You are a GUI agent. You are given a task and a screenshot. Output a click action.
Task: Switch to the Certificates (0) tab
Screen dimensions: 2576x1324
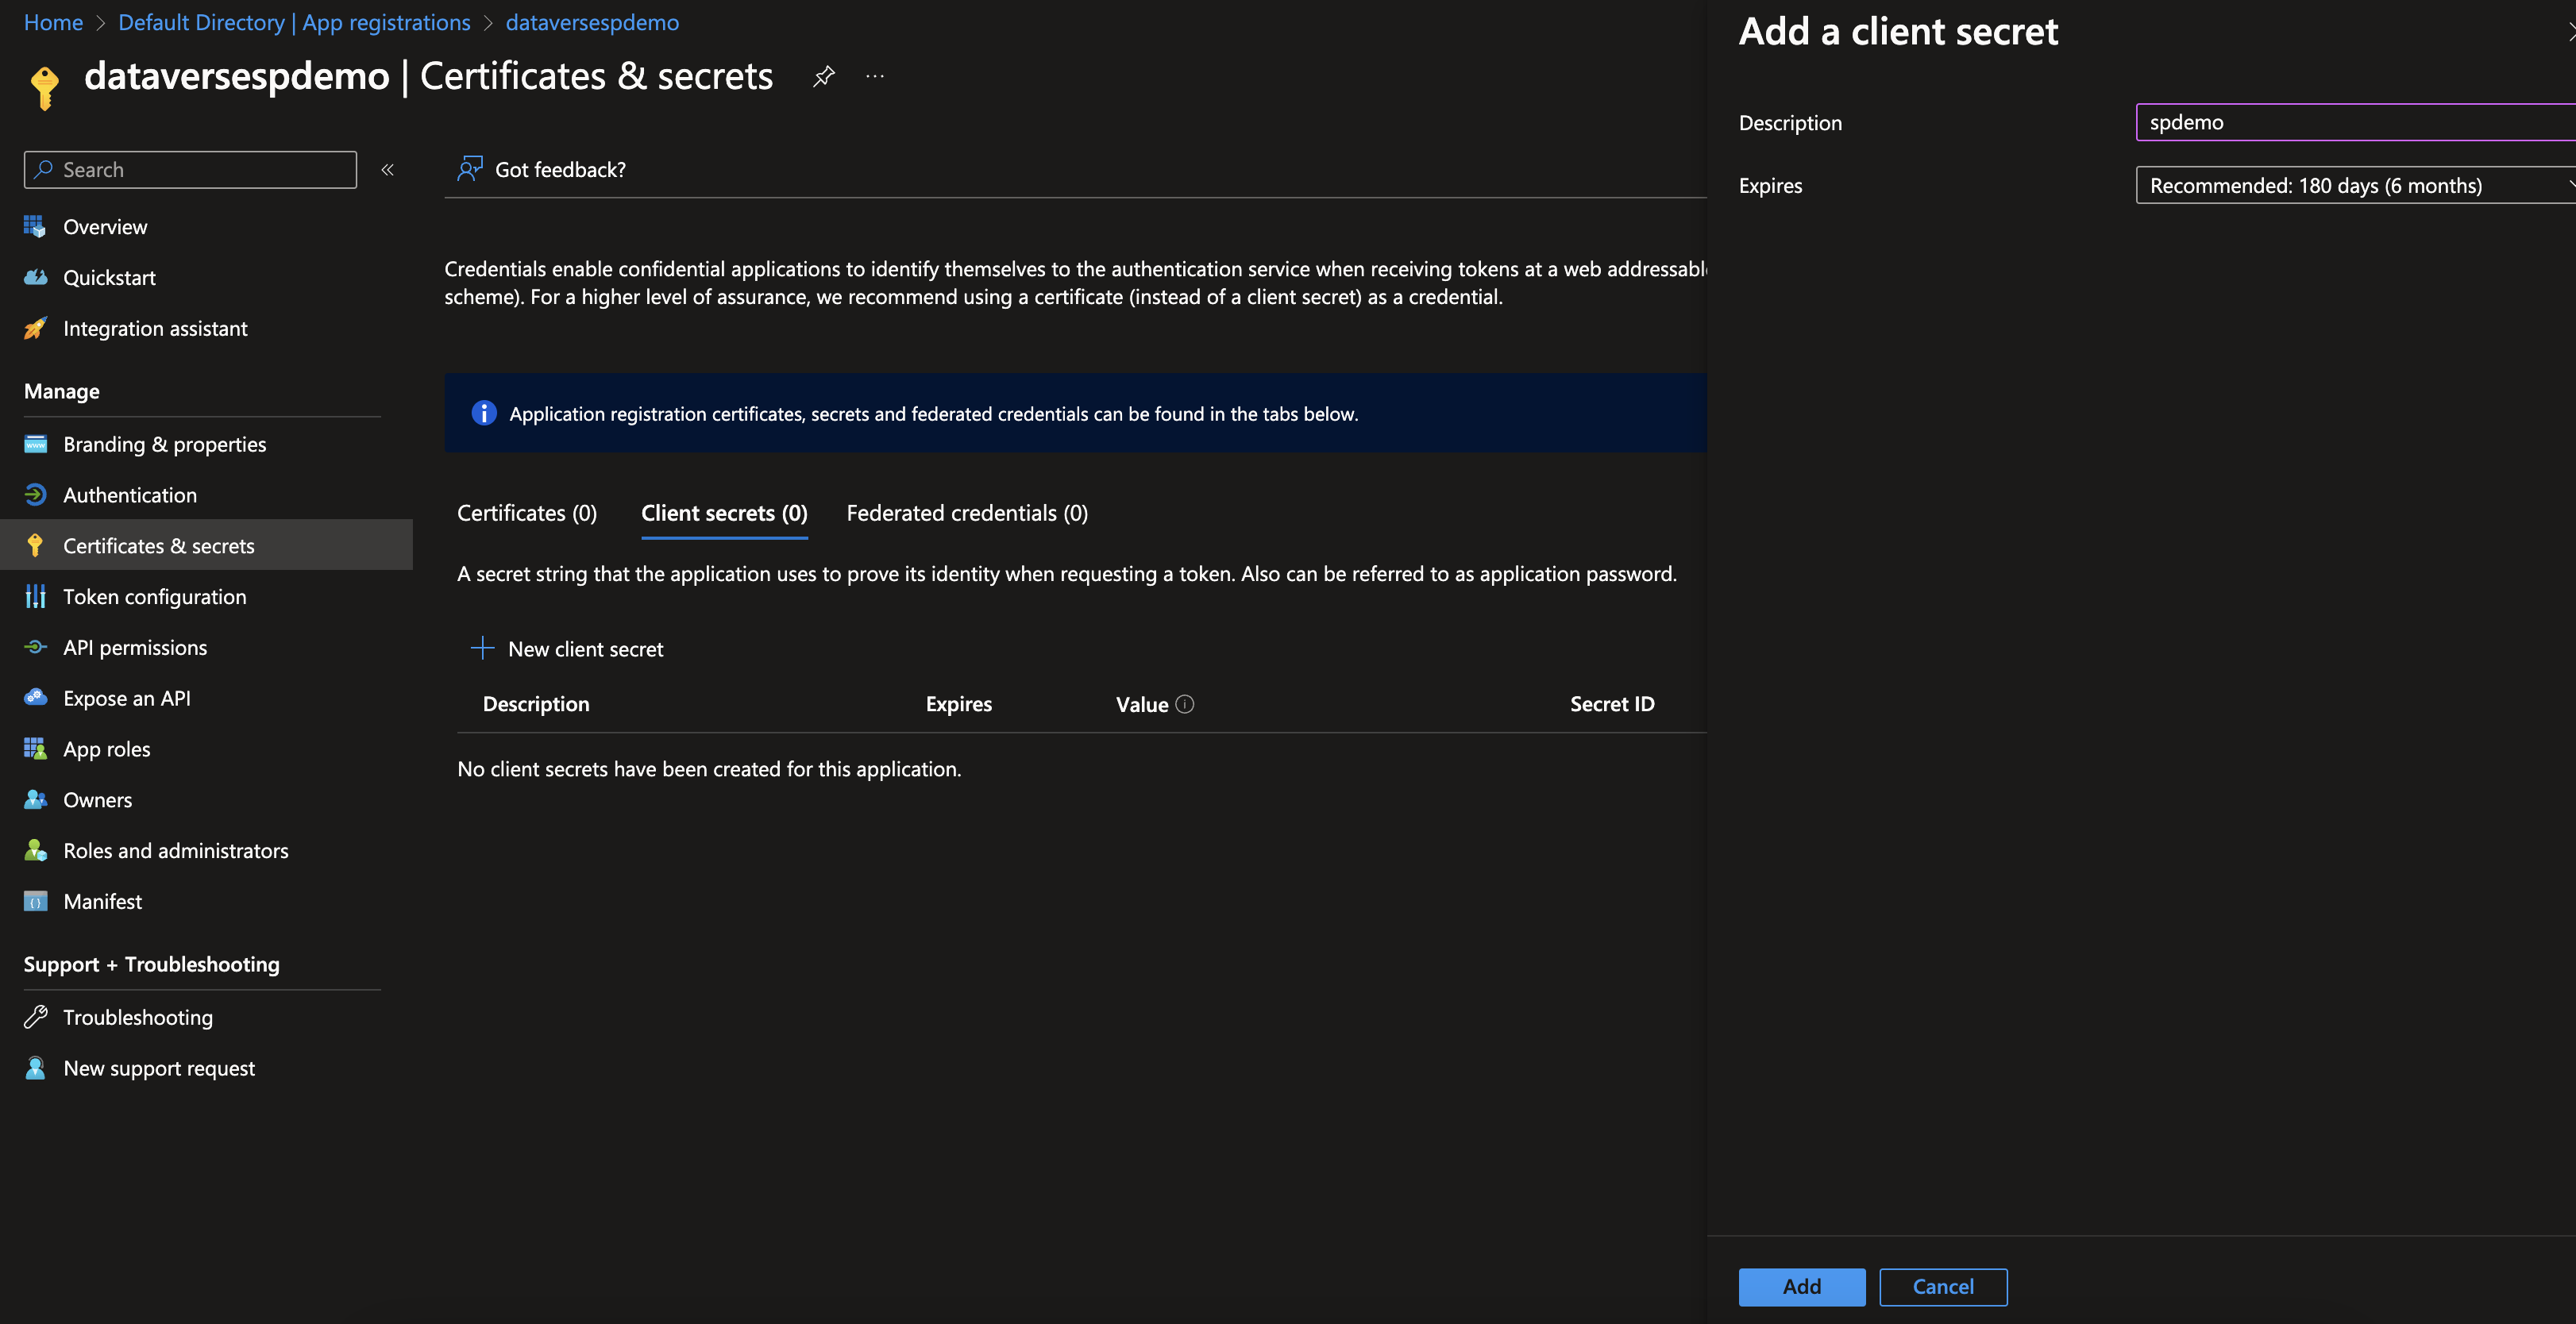527,513
